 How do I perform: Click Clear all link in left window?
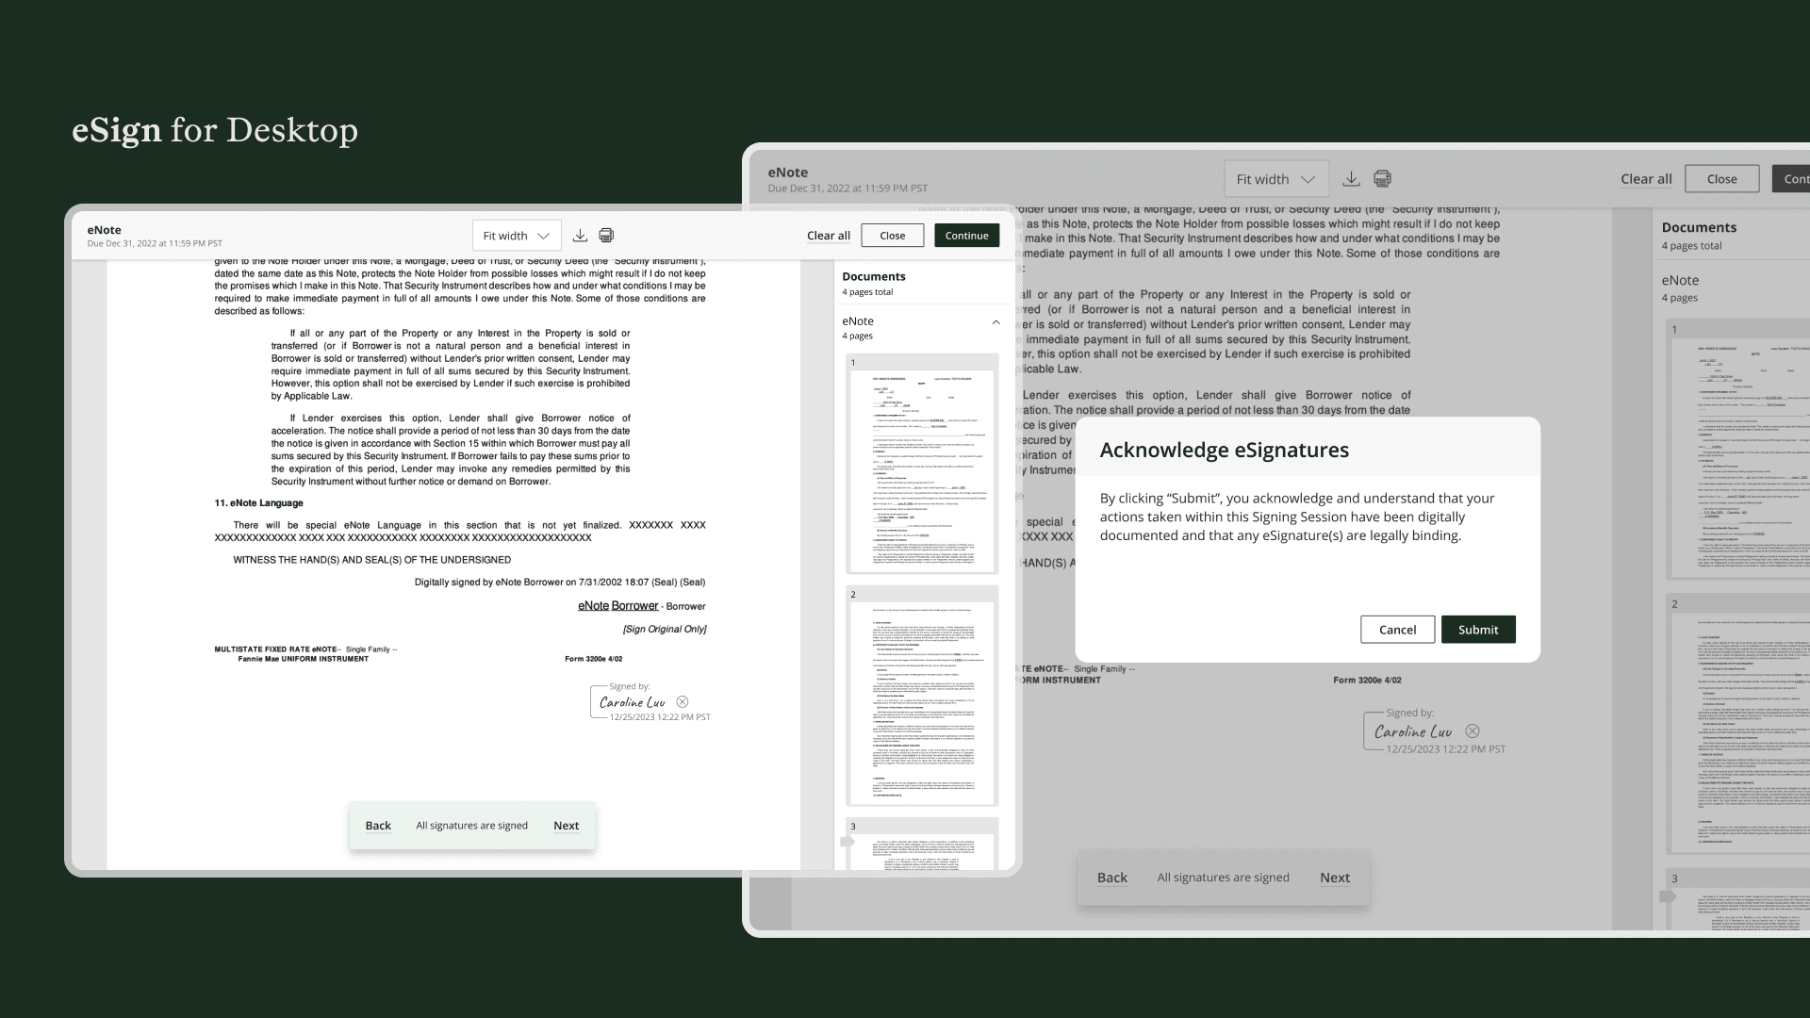pos(828,236)
